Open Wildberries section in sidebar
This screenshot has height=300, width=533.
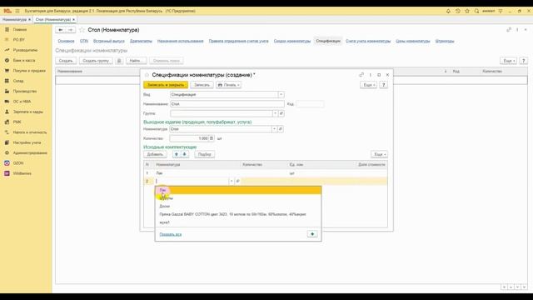[x=22, y=173]
